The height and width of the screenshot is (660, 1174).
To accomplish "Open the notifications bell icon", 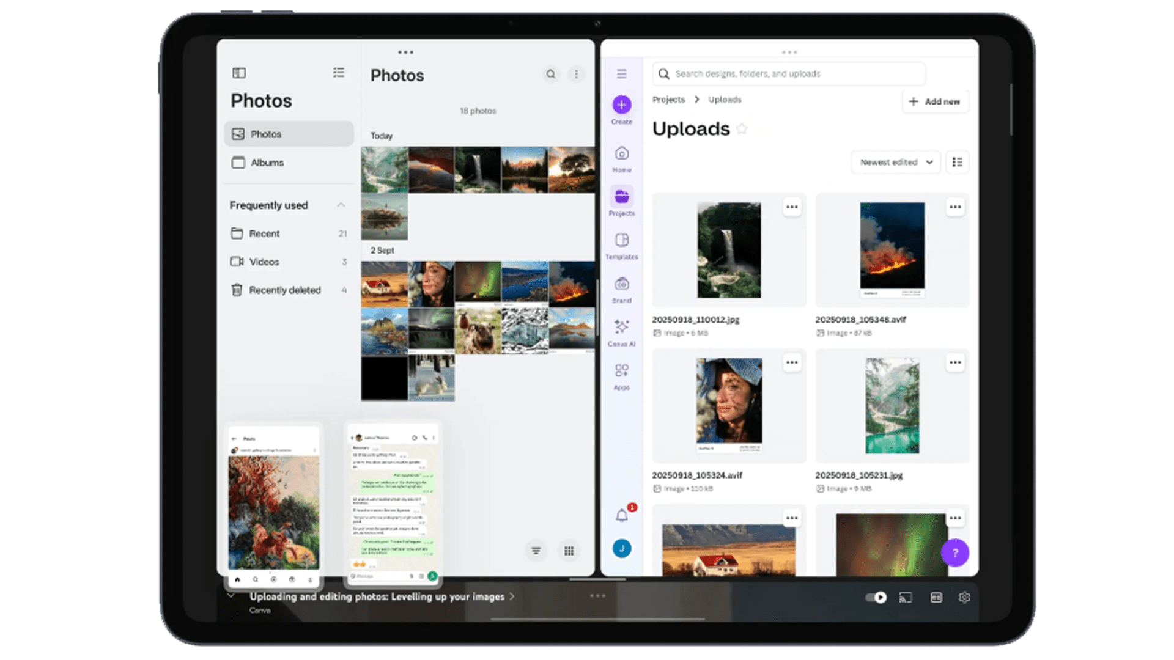I will [622, 516].
